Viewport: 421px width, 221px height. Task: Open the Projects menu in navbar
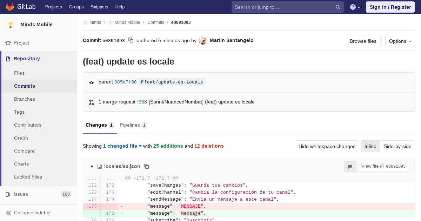pos(53,7)
